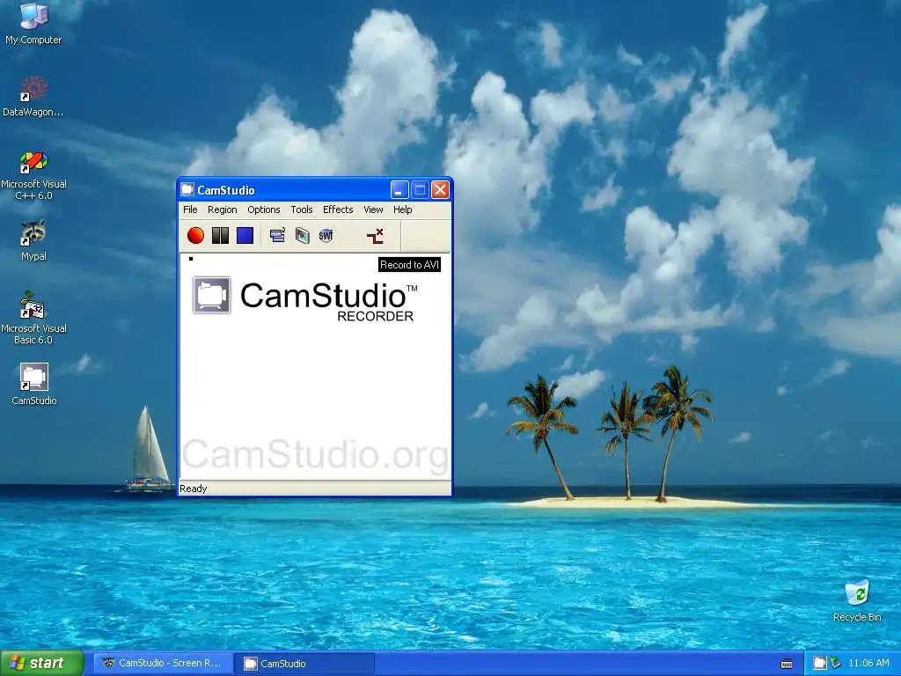Select Microsoft Visual Basic 6.0 desktop icon
Viewport: 901px width, 676px height.
[x=33, y=319]
